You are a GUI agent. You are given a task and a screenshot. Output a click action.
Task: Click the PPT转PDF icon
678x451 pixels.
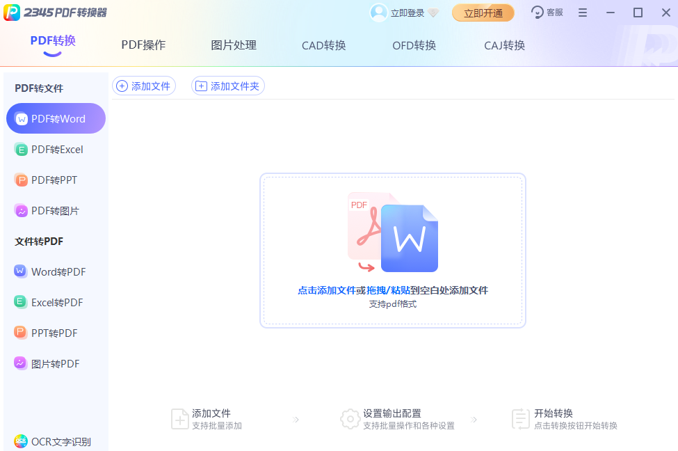point(20,333)
